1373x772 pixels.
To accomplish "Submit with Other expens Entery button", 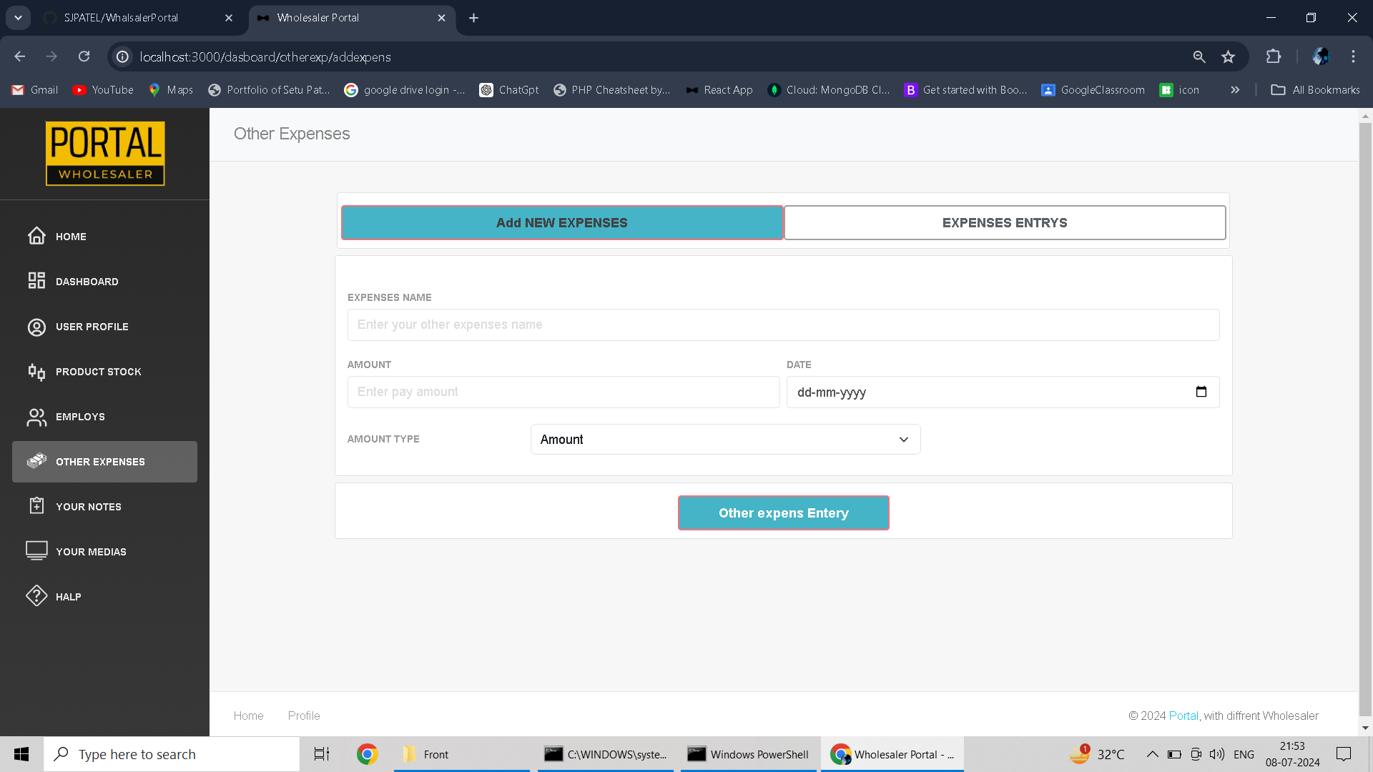I will (783, 513).
